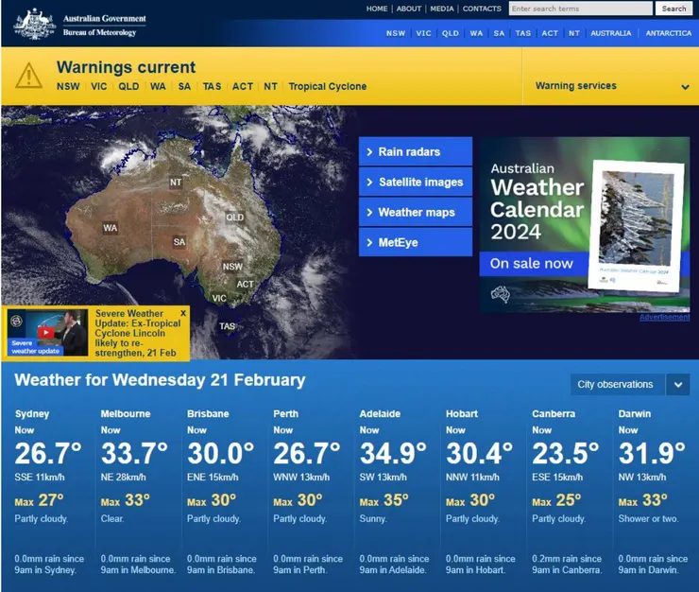Open Tropical Cyclone warnings link
This screenshot has width=699, height=592.
click(327, 86)
